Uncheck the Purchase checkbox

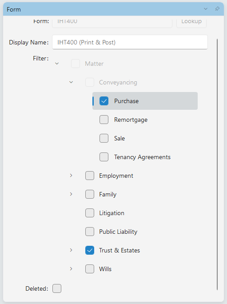point(104,101)
